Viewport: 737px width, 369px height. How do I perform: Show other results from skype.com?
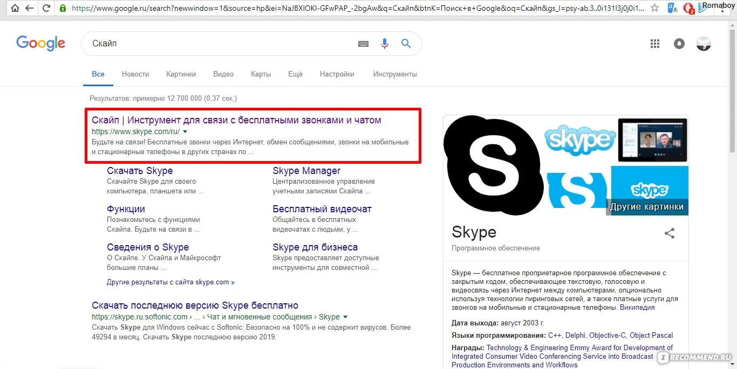pyautogui.click(x=170, y=282)
